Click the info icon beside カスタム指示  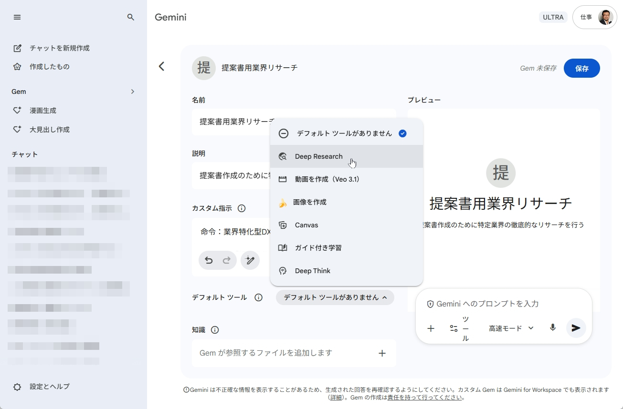[x=242, y=208]
